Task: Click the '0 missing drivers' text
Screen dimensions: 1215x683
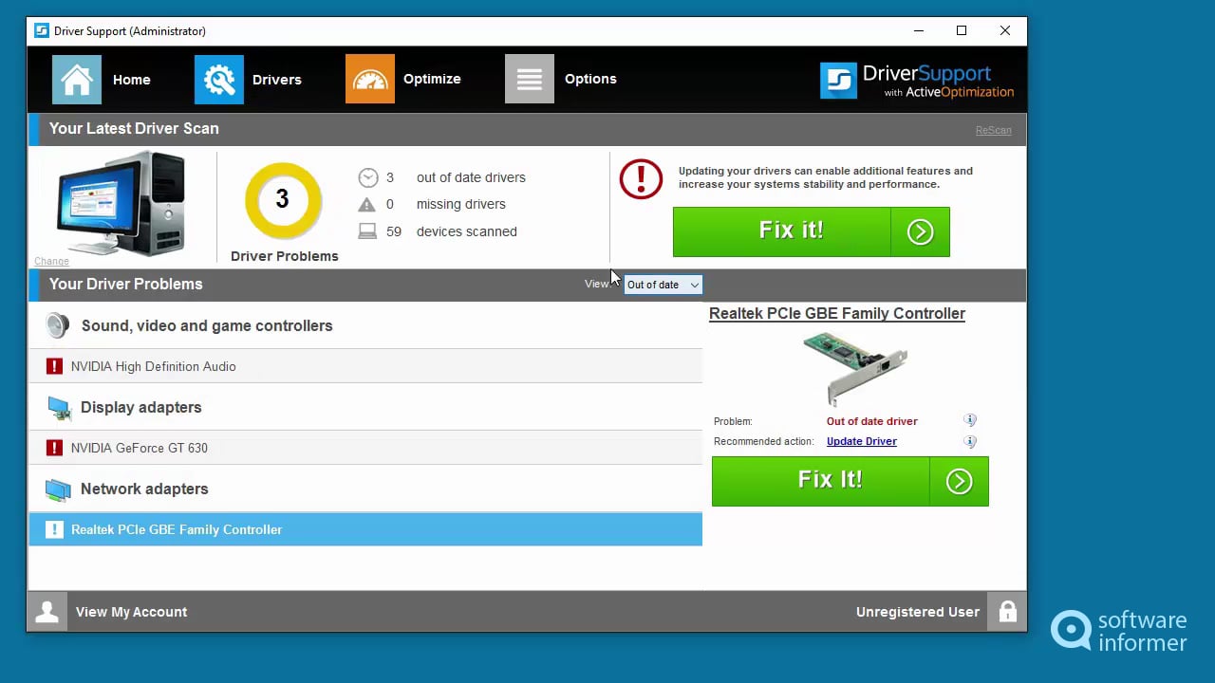Action: 446,204
